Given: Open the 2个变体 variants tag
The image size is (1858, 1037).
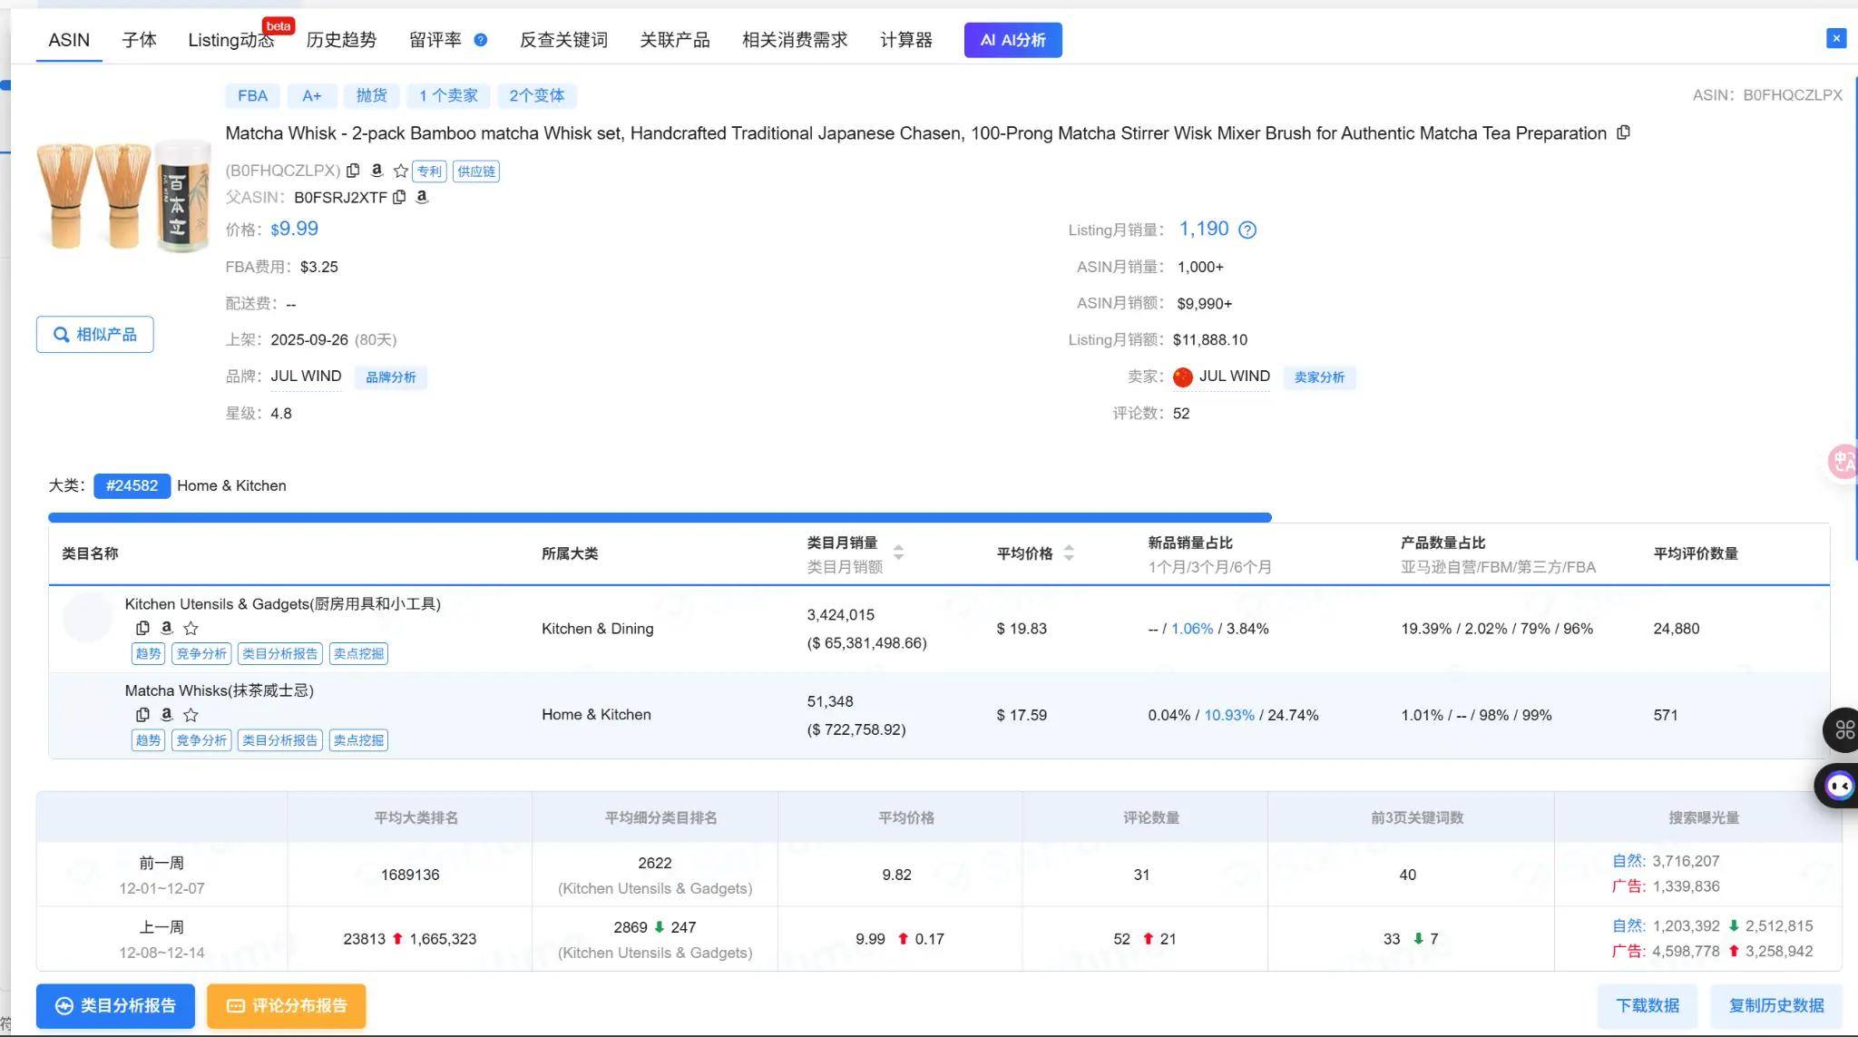Looking at the screenshot, I should (536, 95).
